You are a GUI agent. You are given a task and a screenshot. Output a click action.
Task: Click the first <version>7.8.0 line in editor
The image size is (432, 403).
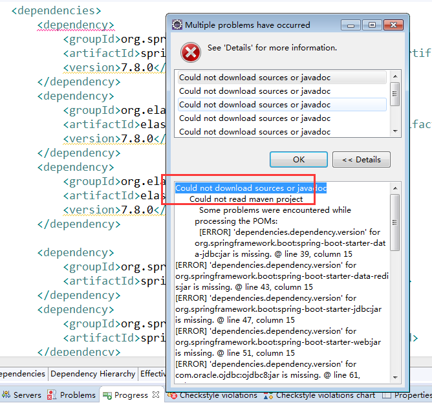(114, 67)
